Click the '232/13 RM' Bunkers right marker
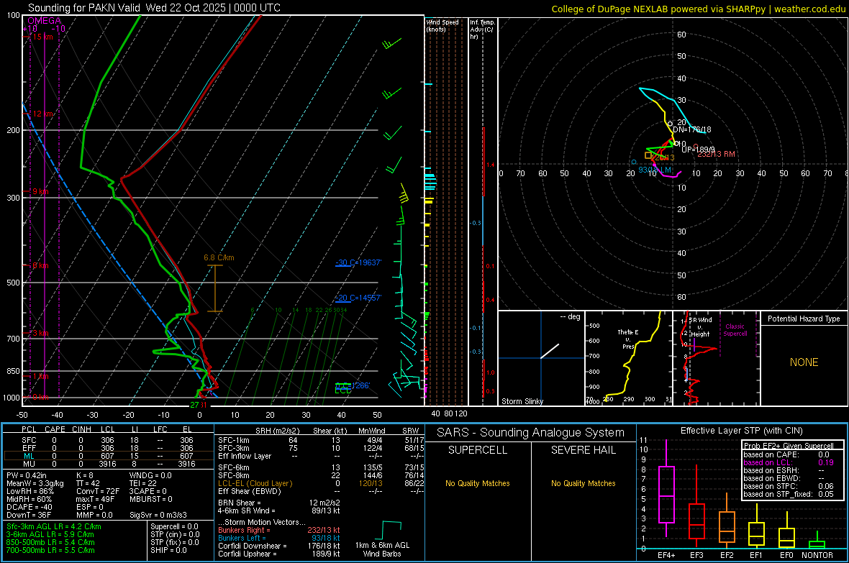The width and height of the screenshot is (849, 563). pyautogui.click(x=717, y=155)
